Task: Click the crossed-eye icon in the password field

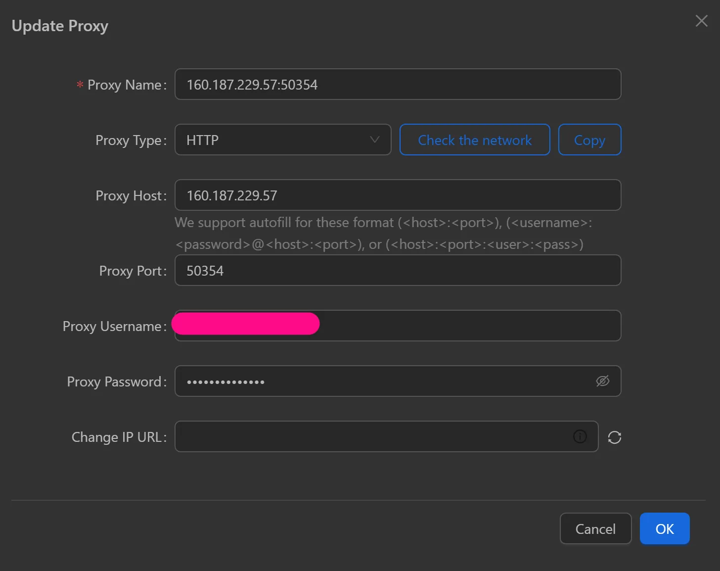Action: 602,381
